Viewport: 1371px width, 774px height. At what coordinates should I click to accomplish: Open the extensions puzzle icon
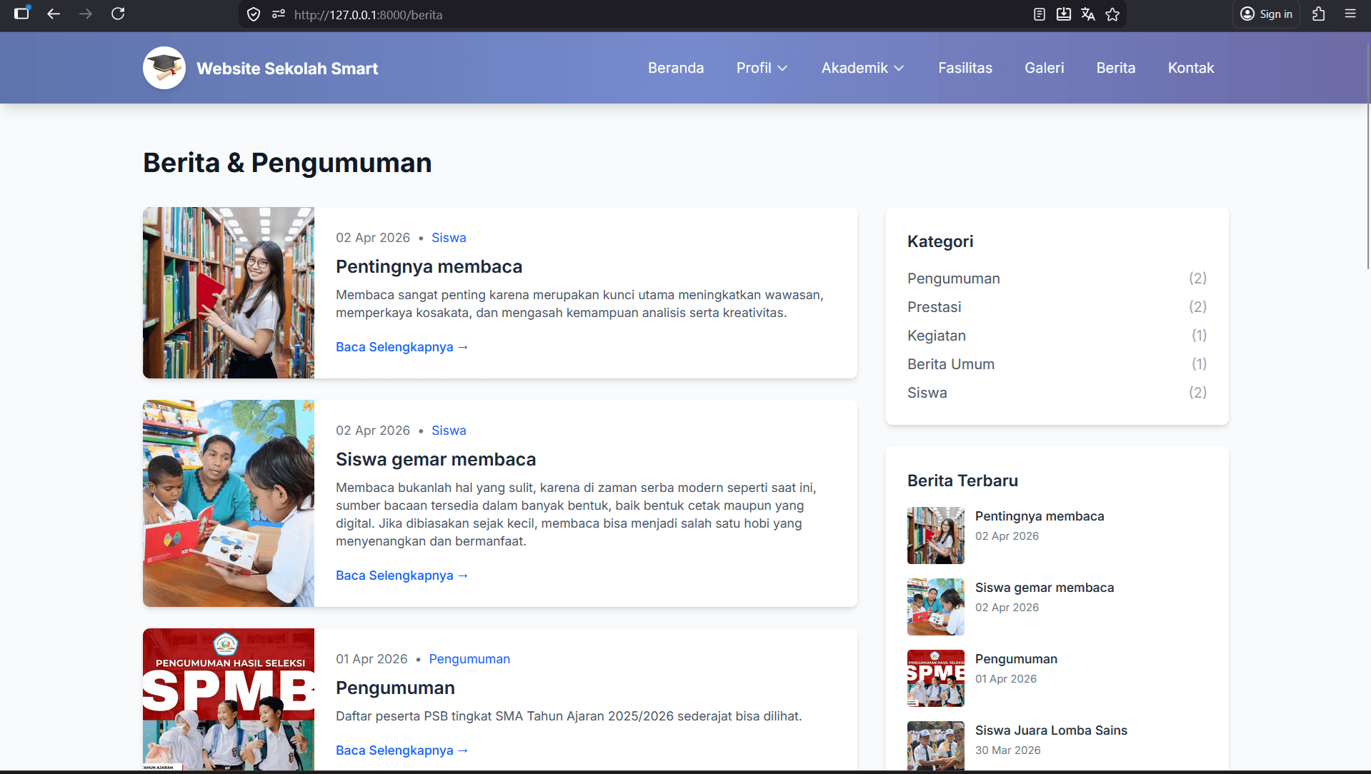point(1319,14)
